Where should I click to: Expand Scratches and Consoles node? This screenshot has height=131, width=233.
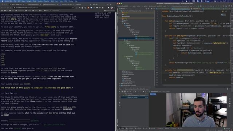click(x=120, y=86)
